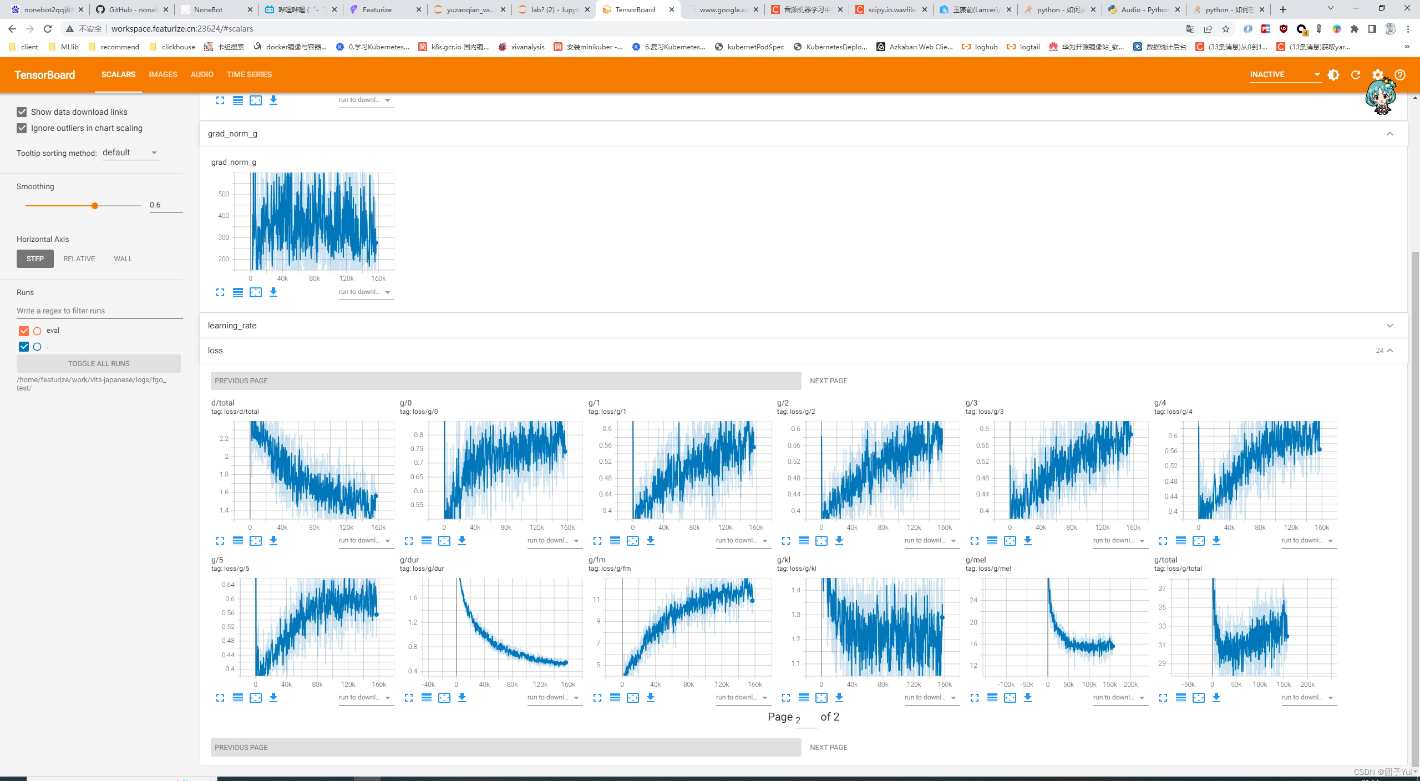Toggle dark mode theme icon
1420x781 pixels.
pyautogui.click(x=1333, y=75)
